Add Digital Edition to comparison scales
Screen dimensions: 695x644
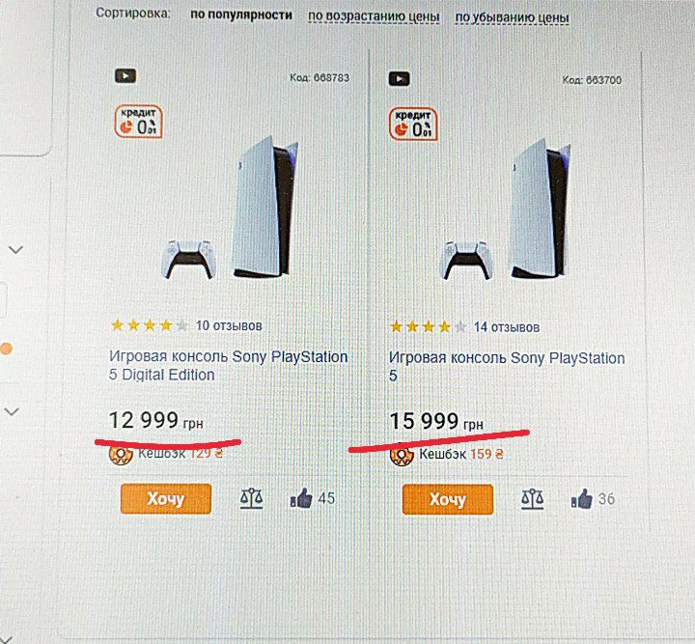251,498
